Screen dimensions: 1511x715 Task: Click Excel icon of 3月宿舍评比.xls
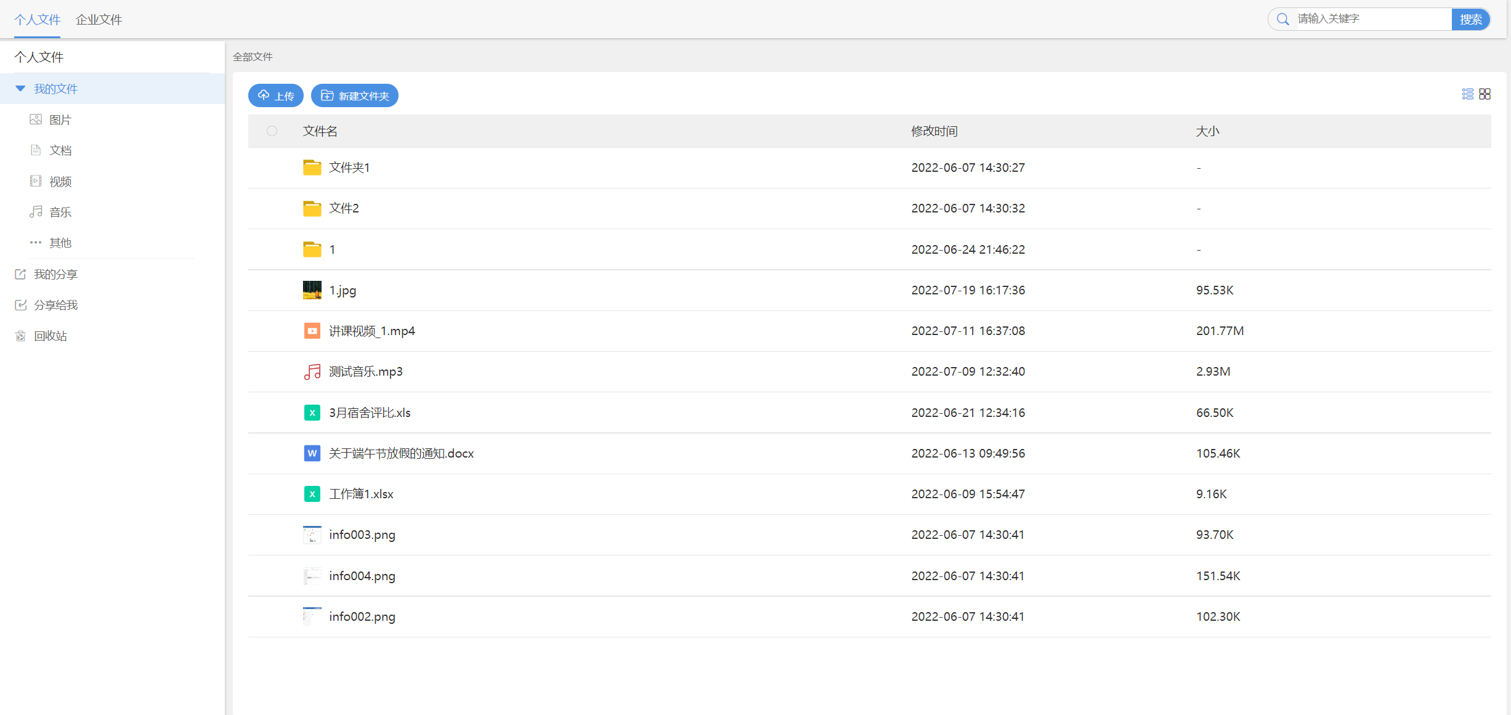click(312, 413)
